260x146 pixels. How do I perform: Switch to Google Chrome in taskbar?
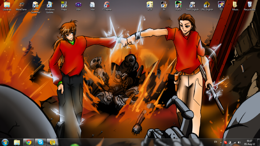[29, 142]
